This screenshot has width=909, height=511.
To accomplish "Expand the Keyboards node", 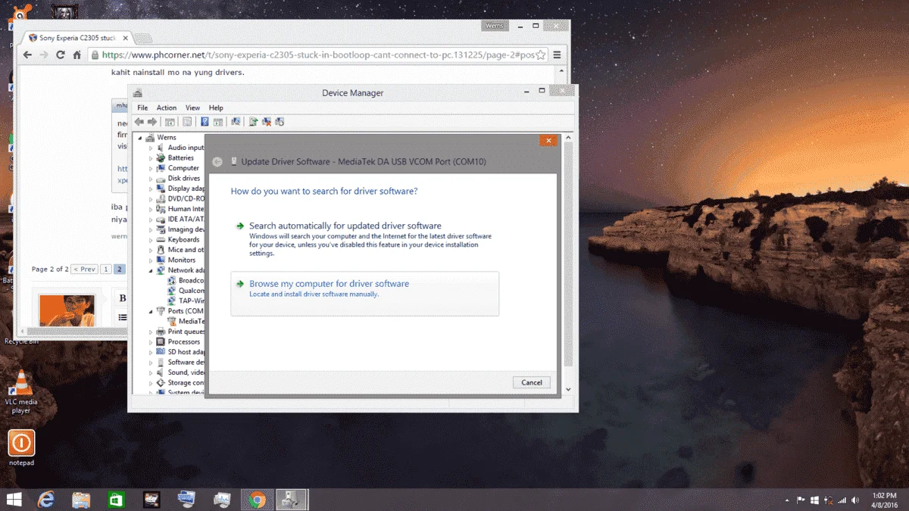I will (x=151, y=240).
